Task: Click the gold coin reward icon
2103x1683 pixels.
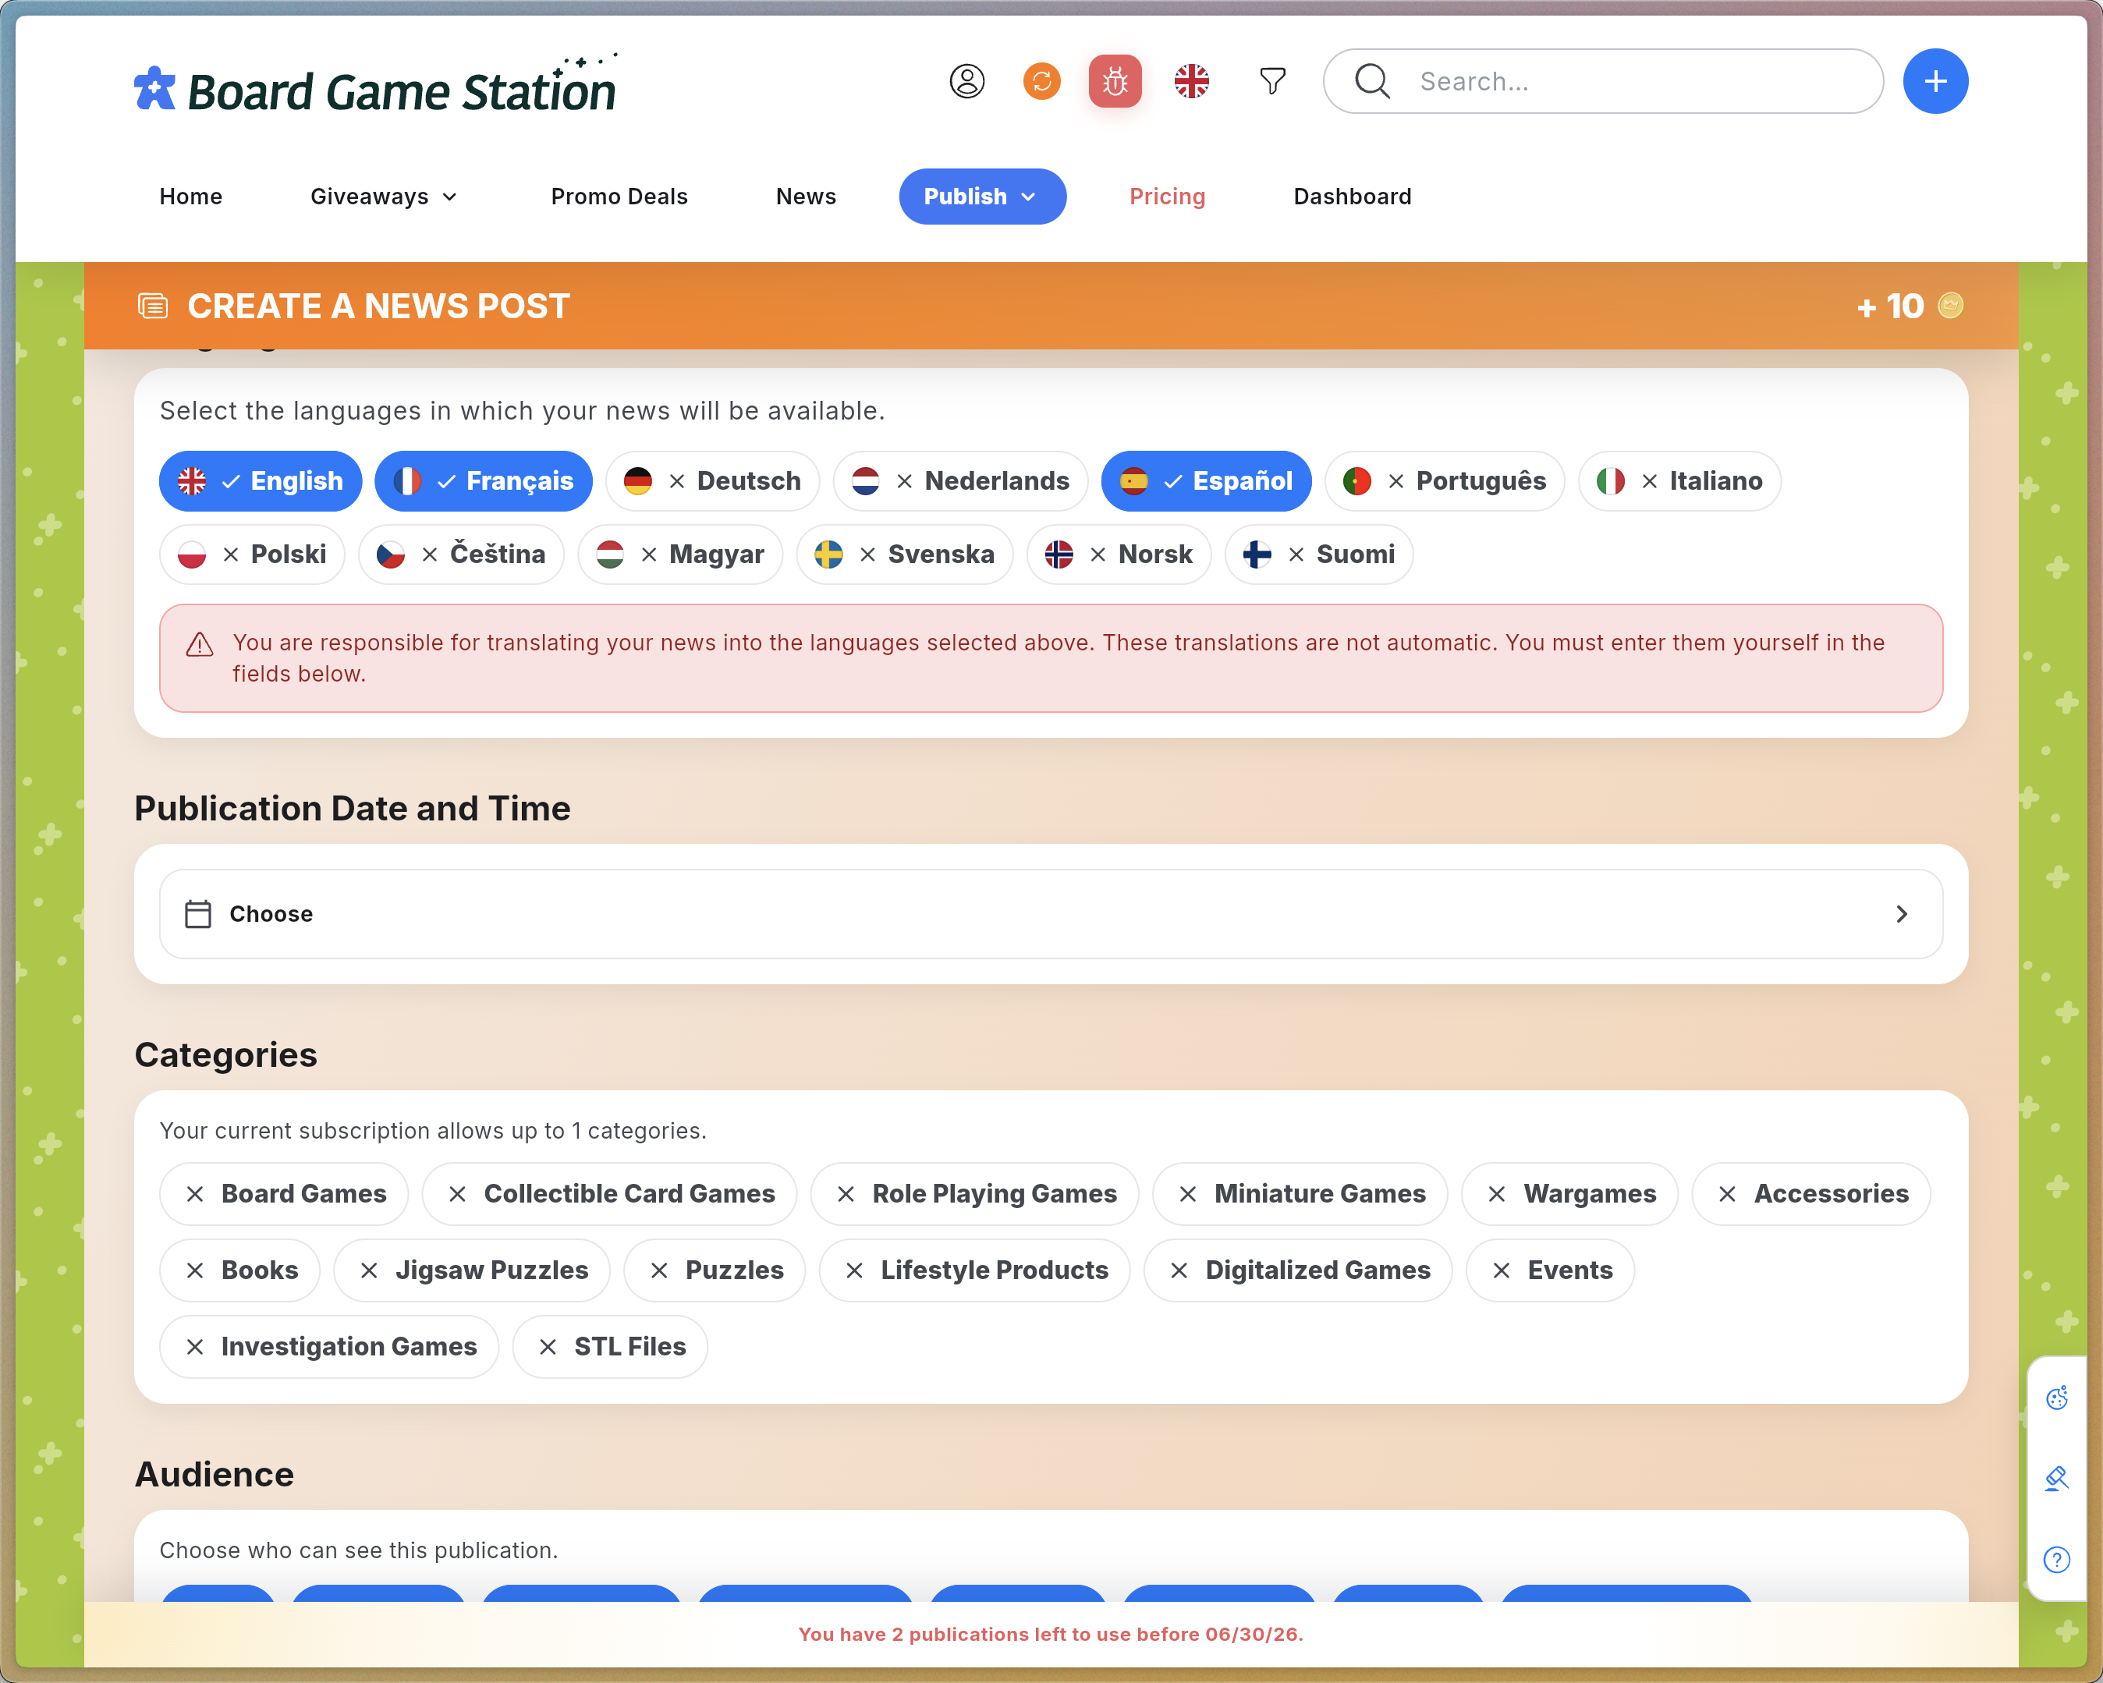Action: (1950, 305)
